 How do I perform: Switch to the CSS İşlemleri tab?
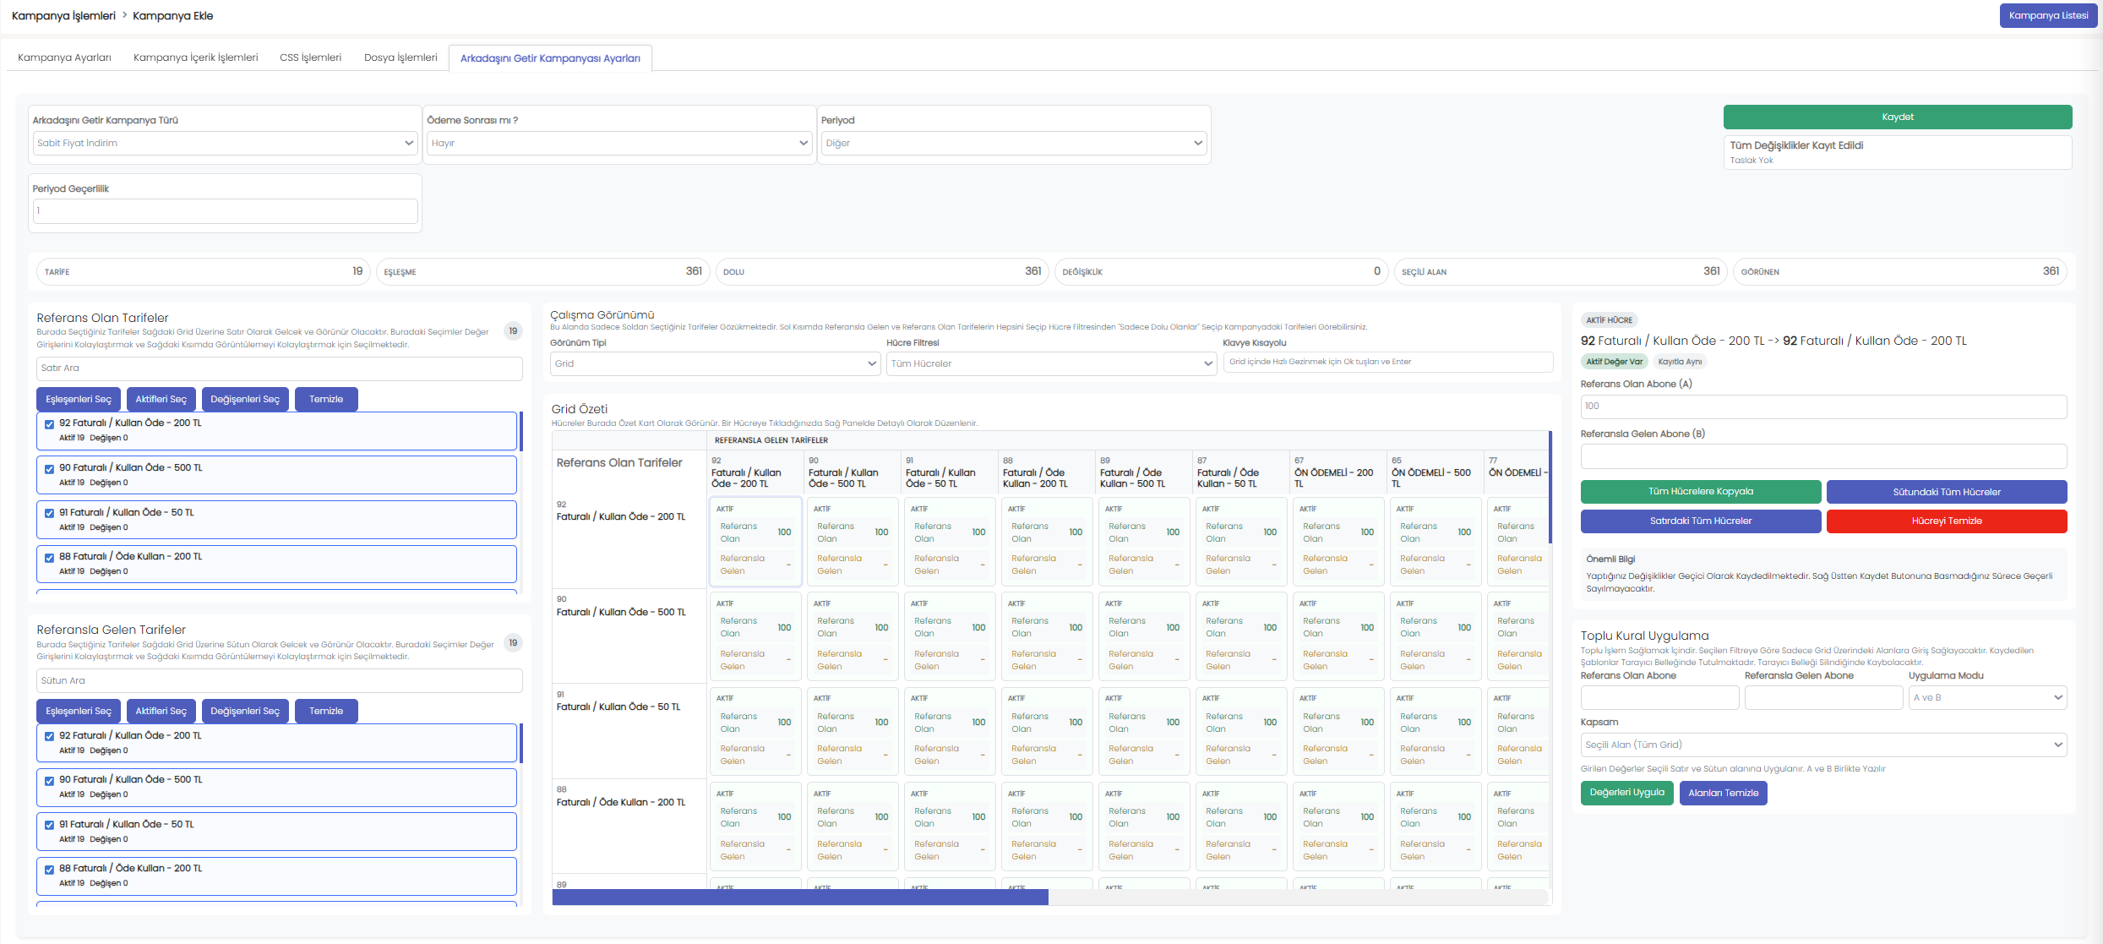310,57
